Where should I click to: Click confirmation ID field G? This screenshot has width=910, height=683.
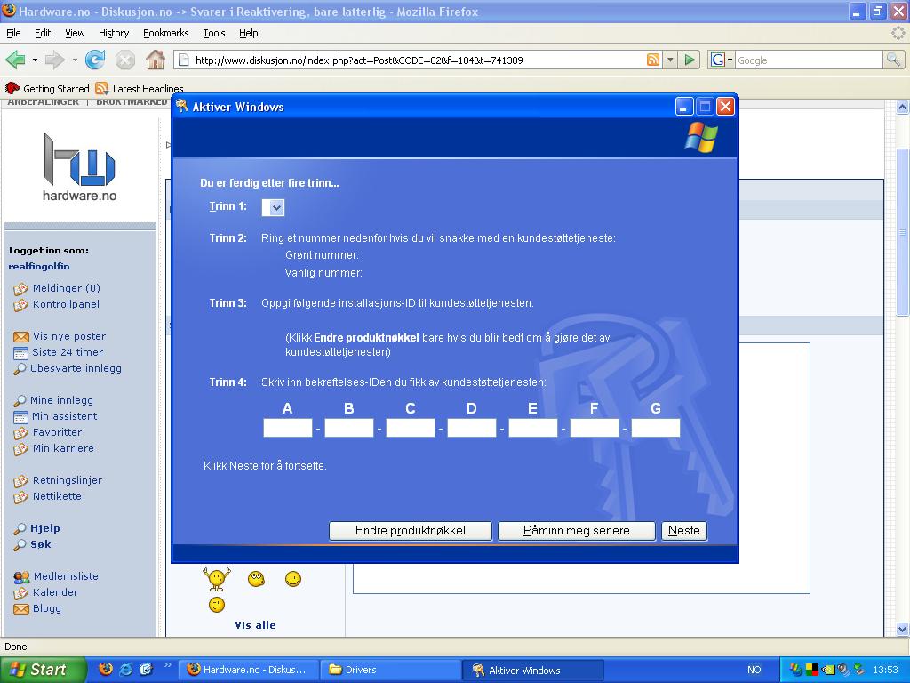[656, 428]
